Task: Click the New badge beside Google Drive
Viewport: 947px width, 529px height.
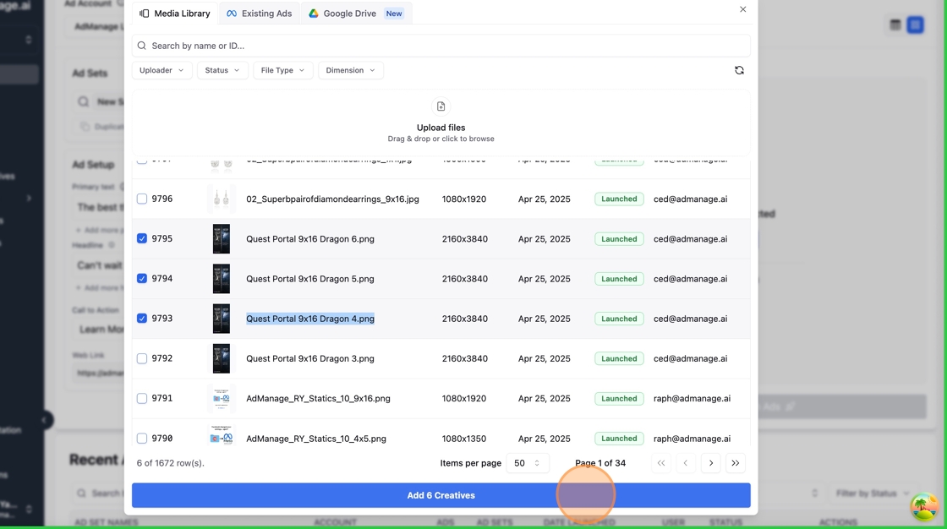Action: click(x=394, y=14)
